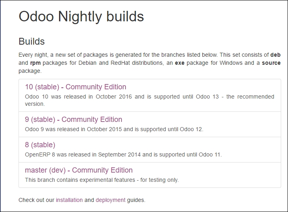Click the experimental features description text

[x=102, y=180]
